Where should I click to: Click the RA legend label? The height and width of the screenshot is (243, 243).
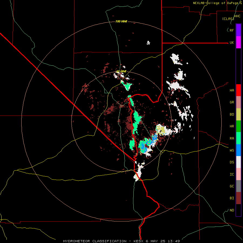point(232,139)
